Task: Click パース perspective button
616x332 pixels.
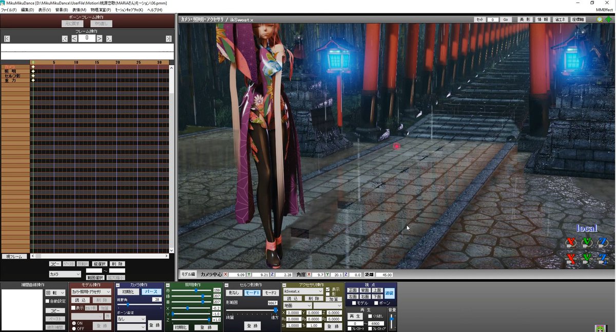Action: click(151, 292)
